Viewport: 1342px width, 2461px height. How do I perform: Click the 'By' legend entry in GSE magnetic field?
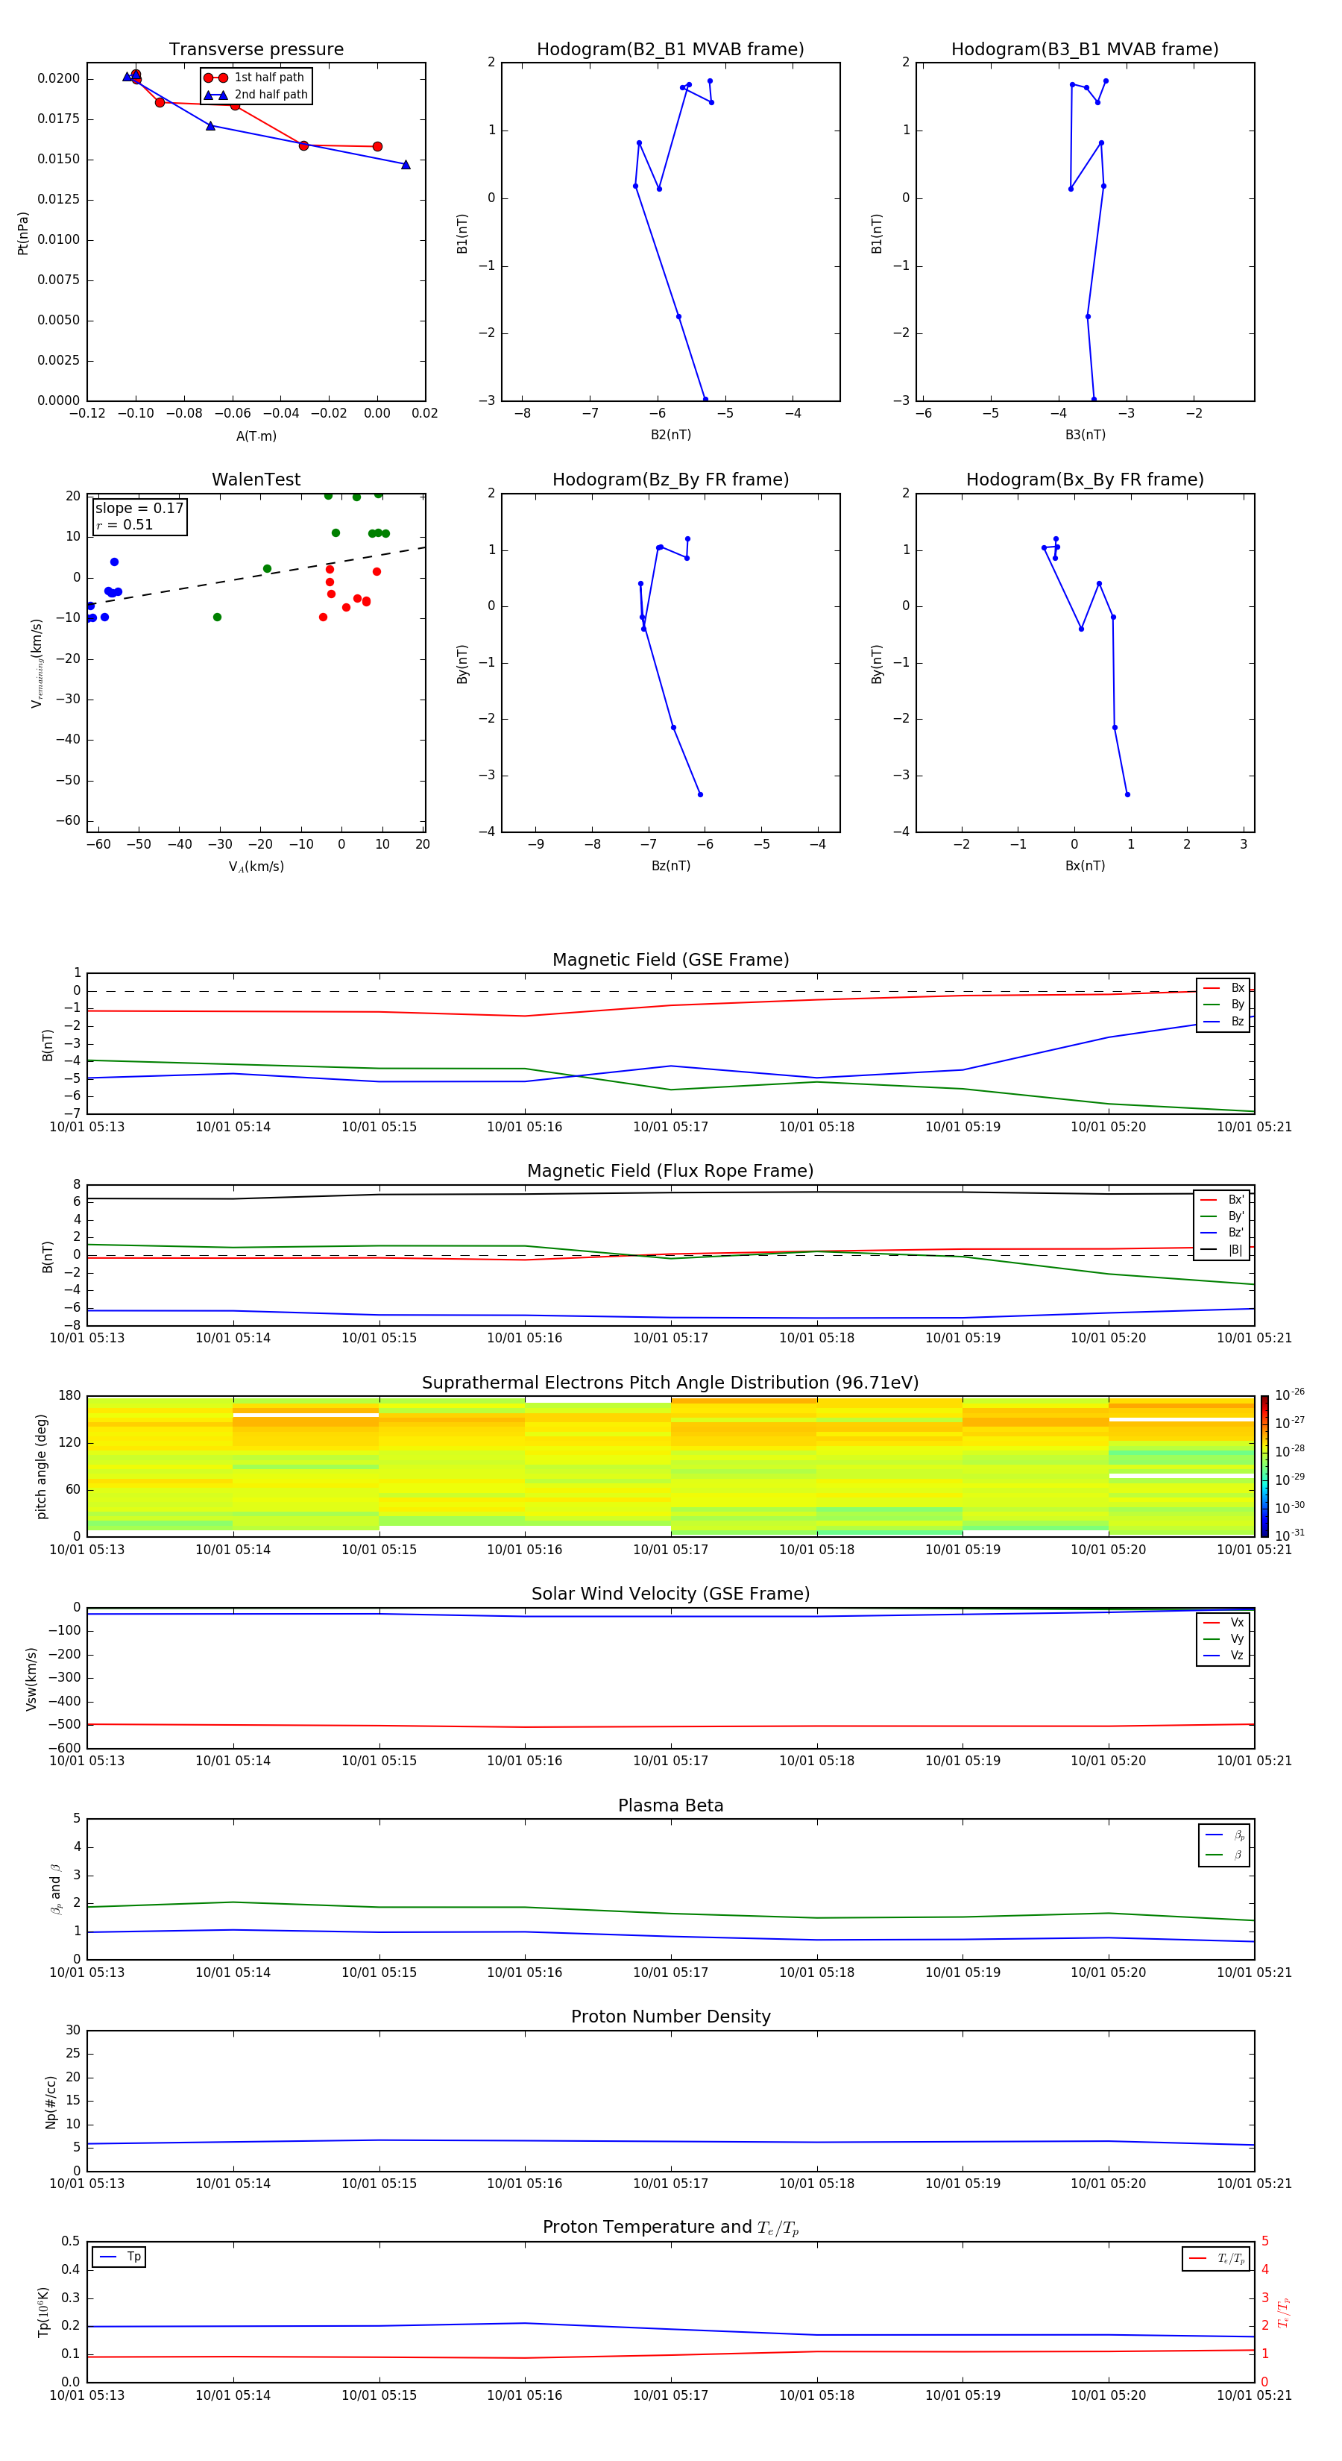click(x=1223, y=1005)
